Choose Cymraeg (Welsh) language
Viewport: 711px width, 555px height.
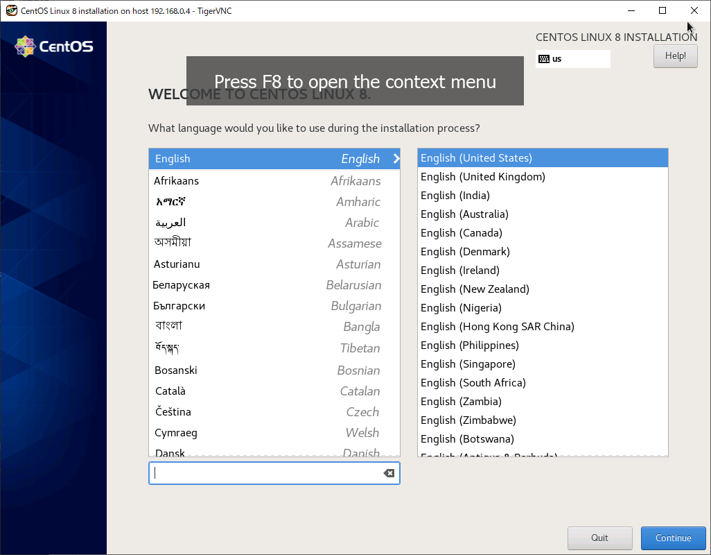pyautogui.click(x=274, y=433)
